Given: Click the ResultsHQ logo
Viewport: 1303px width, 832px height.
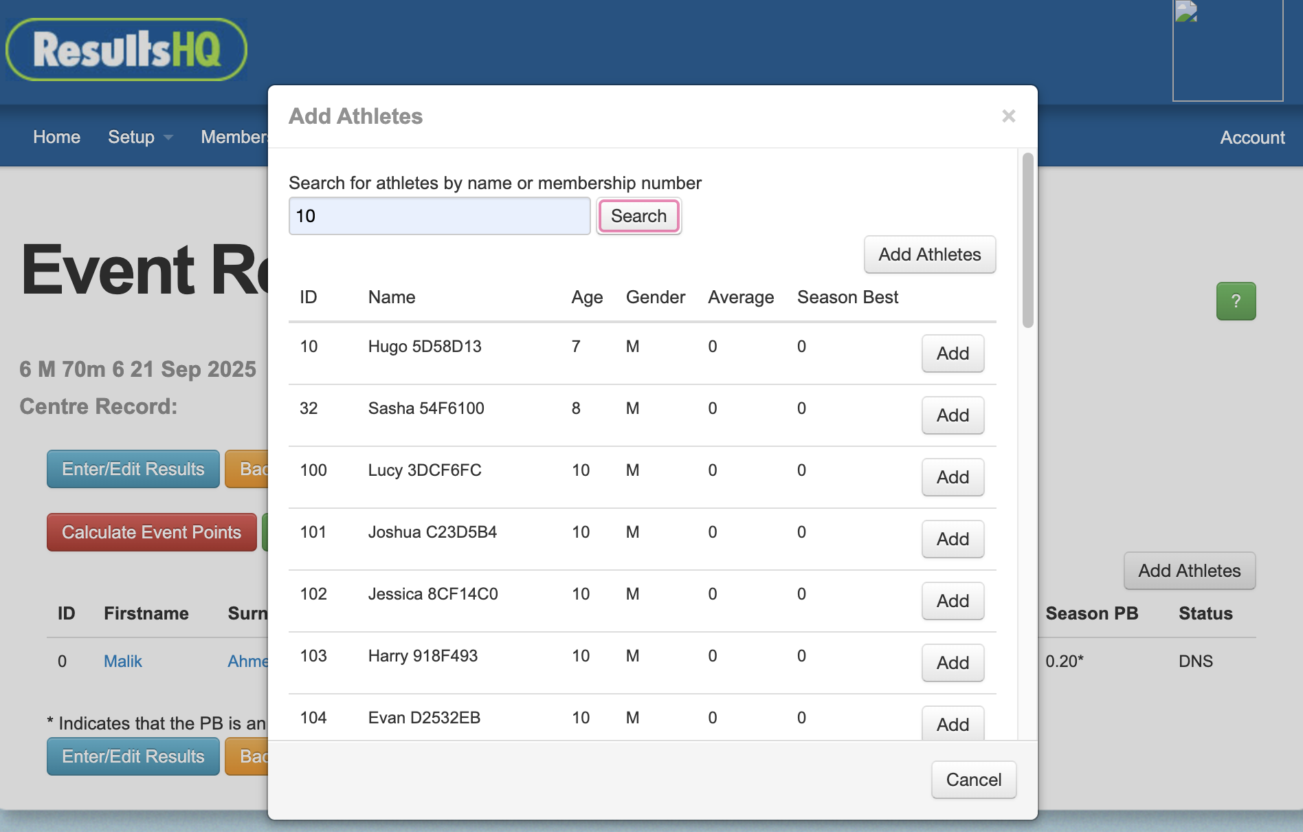Looking at the screenshot, I should tap(126, 50).
